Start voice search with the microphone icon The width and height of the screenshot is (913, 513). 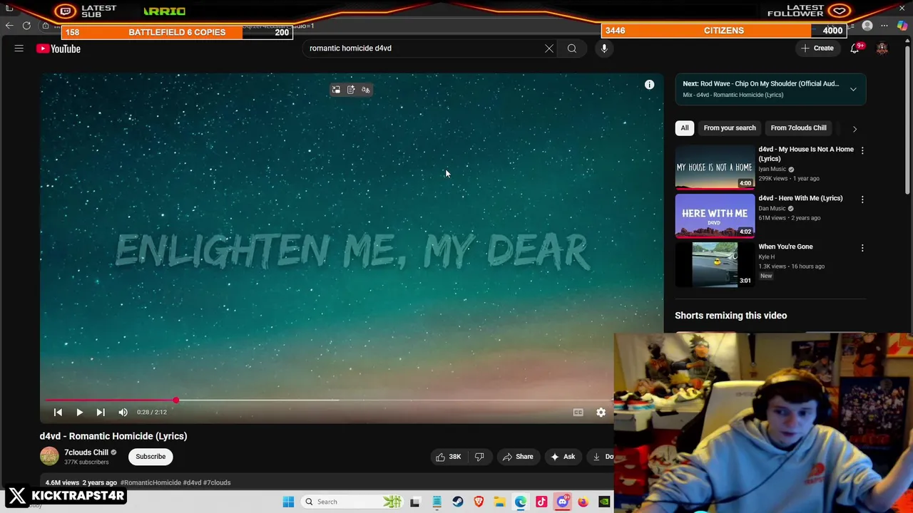[x=604, y=48]
